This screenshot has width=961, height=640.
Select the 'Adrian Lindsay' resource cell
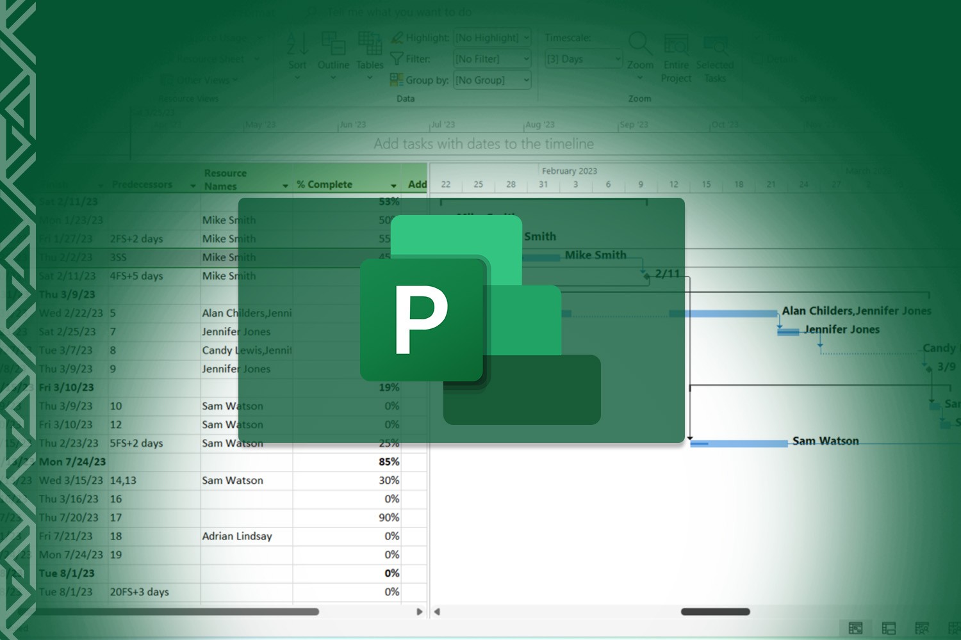pos(247,536)
